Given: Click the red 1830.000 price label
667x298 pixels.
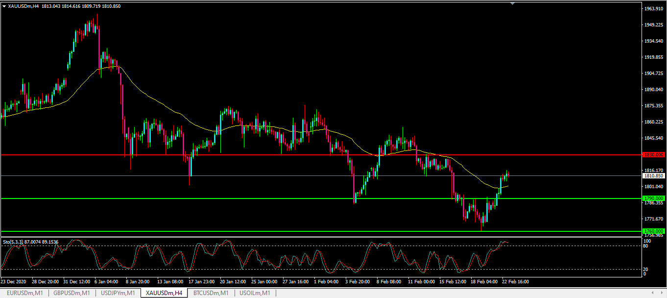Looking at the screenshot, I should (x=654, y=155).
